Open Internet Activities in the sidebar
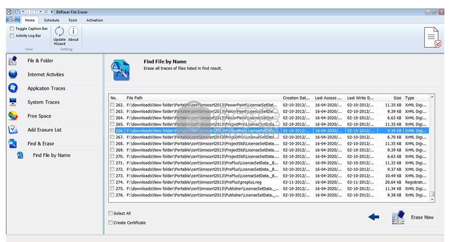Viewport: 458px width, 242px height. (55, 74)
